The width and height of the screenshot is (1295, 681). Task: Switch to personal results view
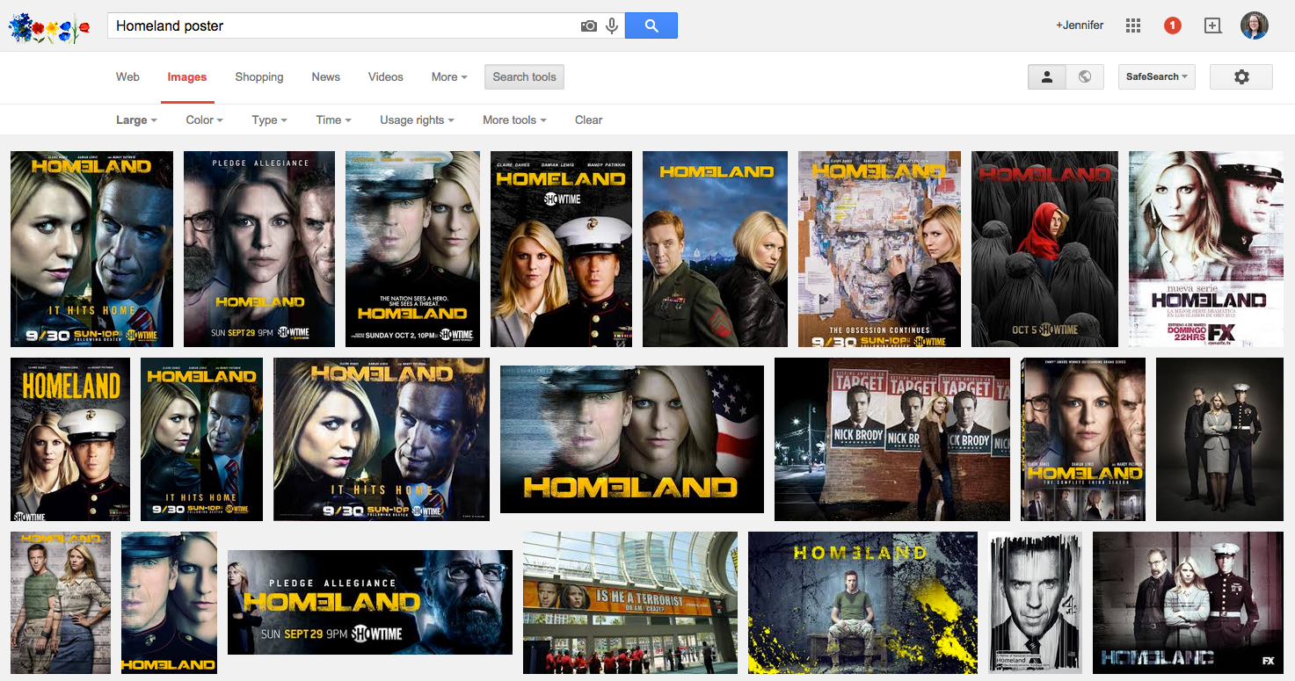[x=1047, y=77]
